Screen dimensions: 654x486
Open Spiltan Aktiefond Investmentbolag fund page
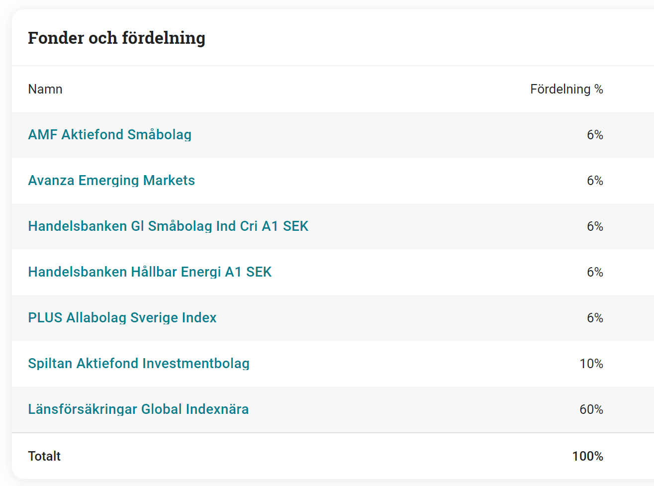tap(139, 364)
